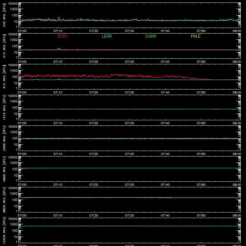
Task: Click the 10 y-tick of the 8800 MHz panel
Action: coord(16,206)
